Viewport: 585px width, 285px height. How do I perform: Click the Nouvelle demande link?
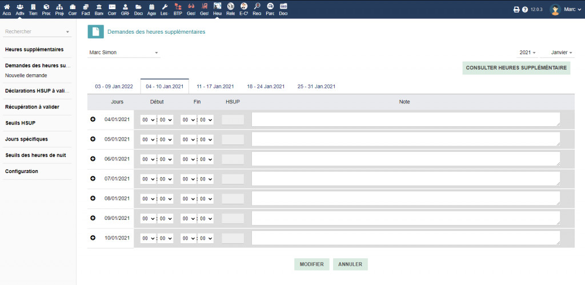[26, 75]
